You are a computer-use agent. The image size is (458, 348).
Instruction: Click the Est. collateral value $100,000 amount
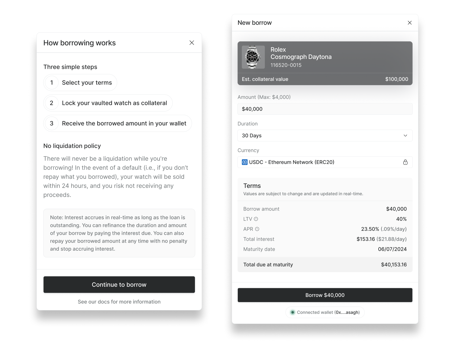pos(396,79)
